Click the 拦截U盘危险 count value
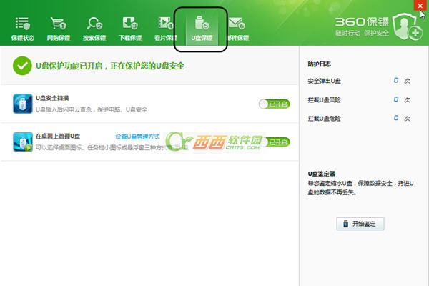Image resolution: width=429 pixels, height=286 pixels. (x=395, y=118)
